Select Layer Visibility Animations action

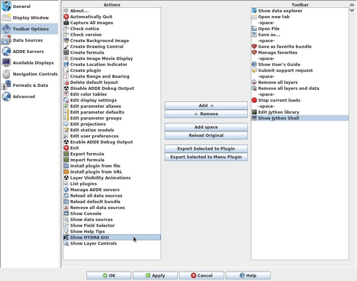click(x=112, y=178)
